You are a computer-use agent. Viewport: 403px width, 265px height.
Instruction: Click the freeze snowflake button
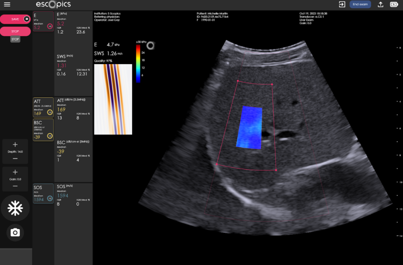click(15, 208)
